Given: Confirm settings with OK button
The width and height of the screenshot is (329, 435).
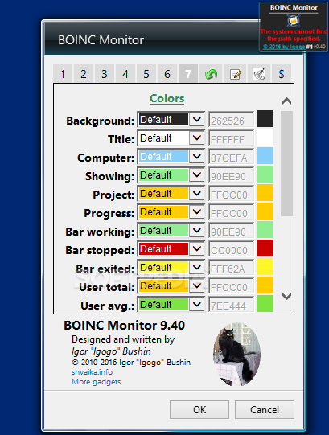Looking at the screenshot, I should [x=199, y=409].
